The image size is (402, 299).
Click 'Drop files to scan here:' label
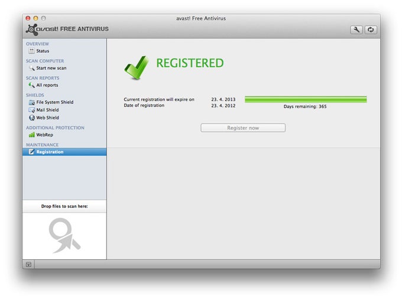(64, 206)
